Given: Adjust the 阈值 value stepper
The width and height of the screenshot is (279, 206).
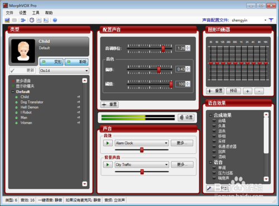Looking at the screenshot, I should (x=187, y=84).
